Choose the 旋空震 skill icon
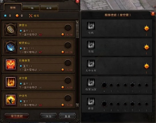 pos(11,82)
